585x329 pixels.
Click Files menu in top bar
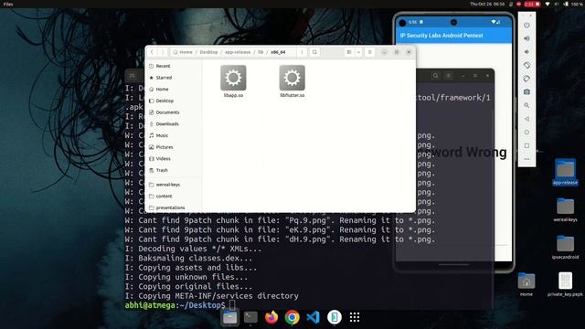coord(8,4)
